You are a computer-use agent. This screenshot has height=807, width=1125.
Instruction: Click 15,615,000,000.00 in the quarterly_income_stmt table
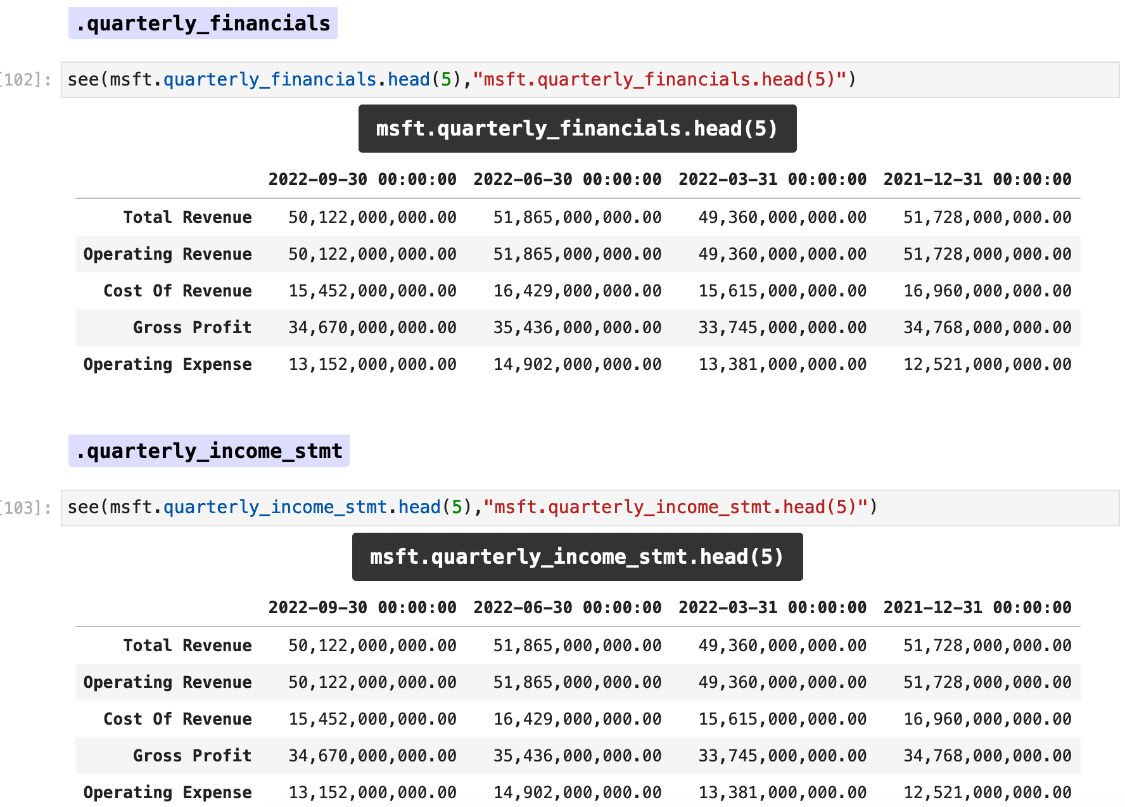click(x=783, y=719)
